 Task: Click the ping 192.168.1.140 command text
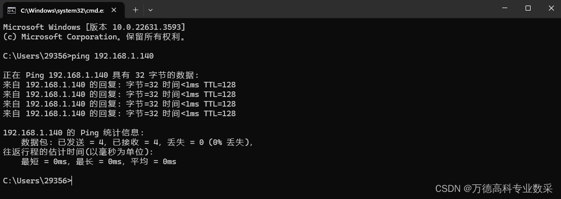pos(113,56)
